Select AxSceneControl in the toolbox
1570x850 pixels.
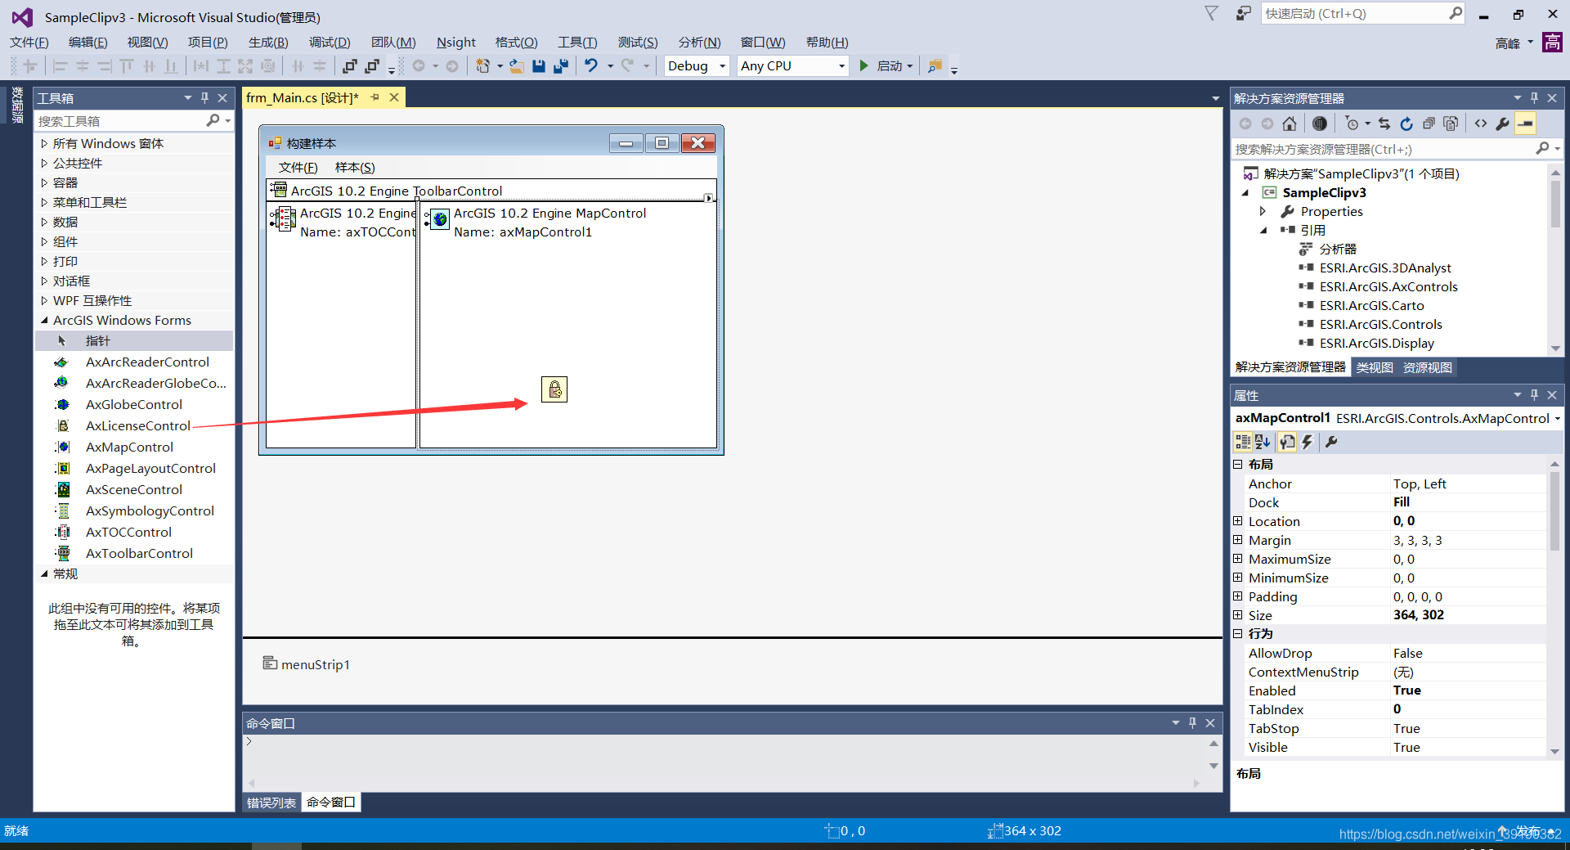(134, 489)
